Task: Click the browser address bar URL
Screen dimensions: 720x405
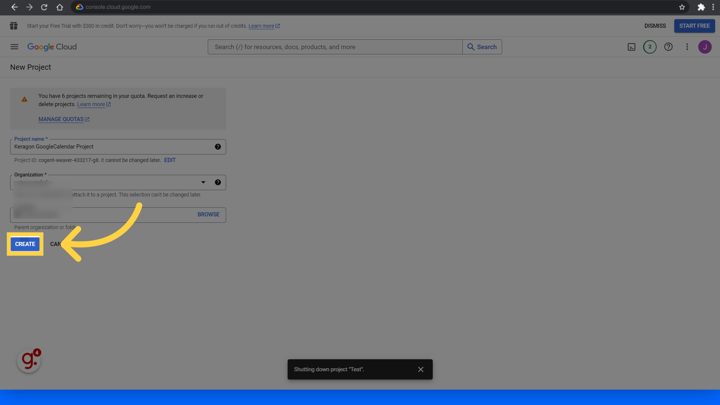Action: [x=118, y=7]
